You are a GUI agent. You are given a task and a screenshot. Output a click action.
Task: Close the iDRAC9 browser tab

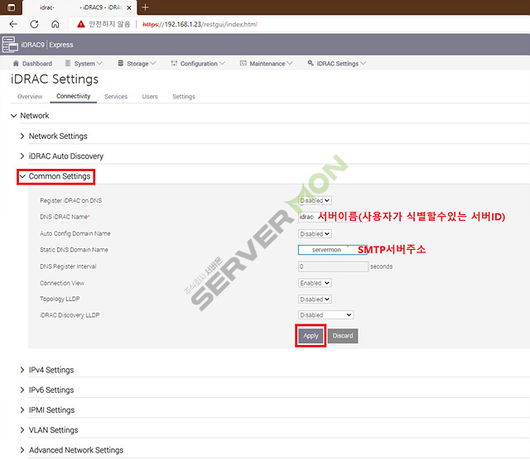[x=129, y=7]
